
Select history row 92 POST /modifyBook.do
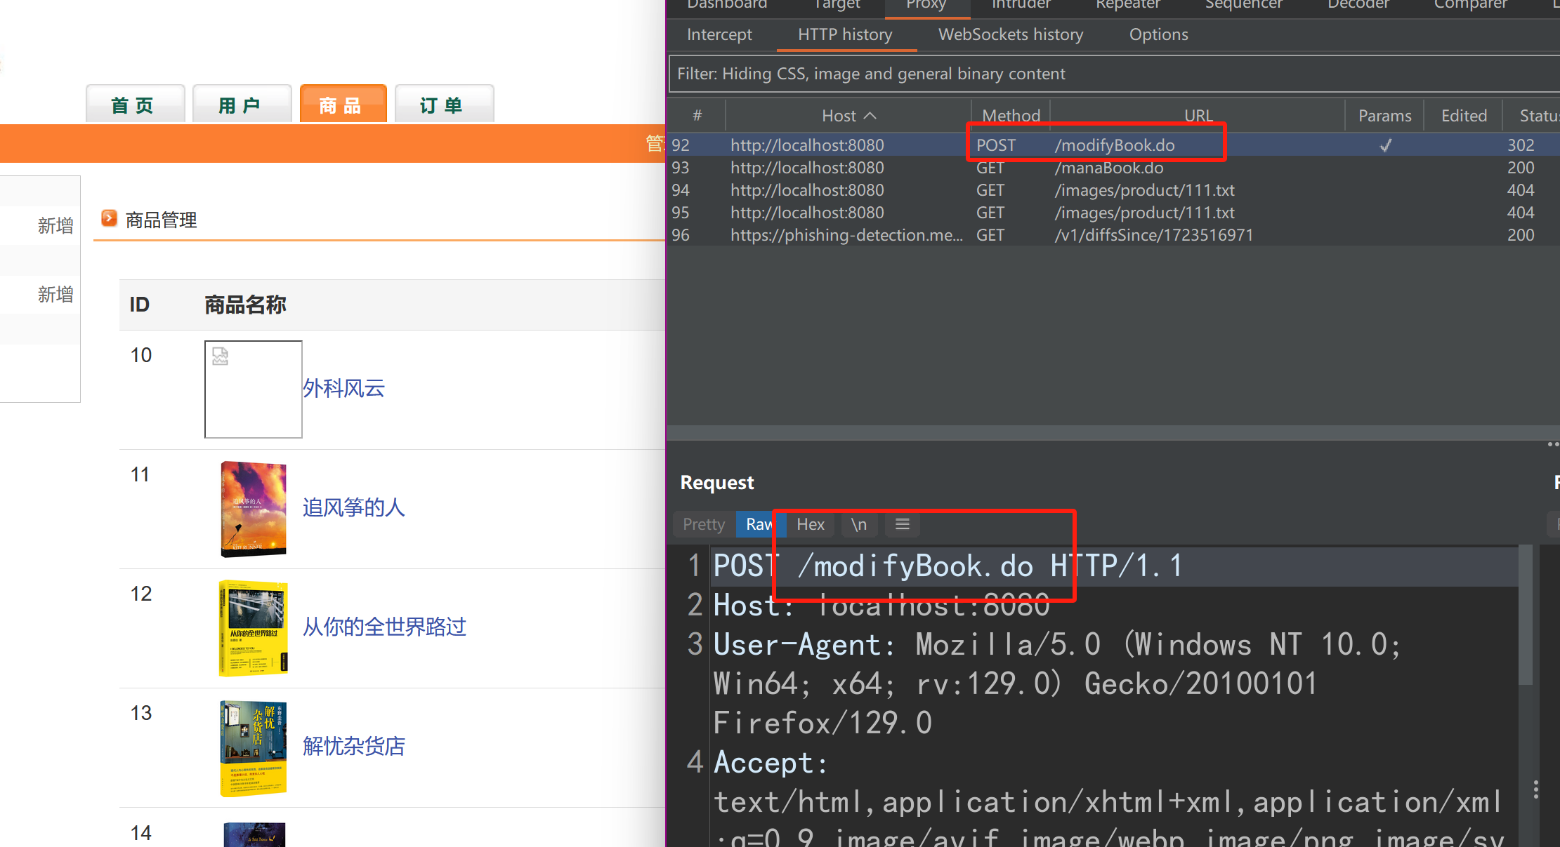pyautogui.click(x=1113, y=145)
